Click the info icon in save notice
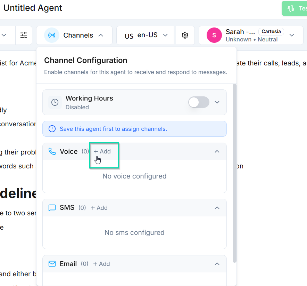The height and width of the screenshot is (286, 307). tap(52, 129)
